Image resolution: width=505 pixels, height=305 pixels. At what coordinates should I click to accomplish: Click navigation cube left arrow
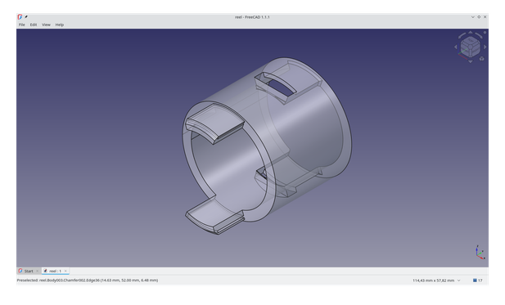coord(456,47)
